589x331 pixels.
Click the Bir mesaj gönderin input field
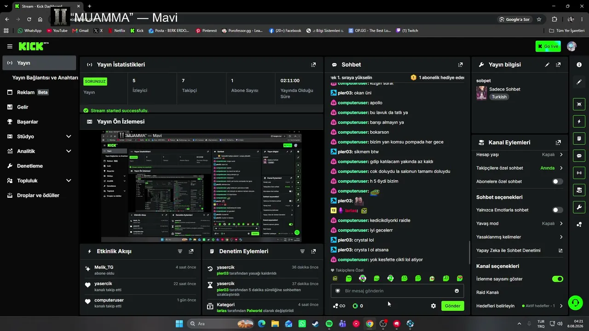[x=397, y=291]
